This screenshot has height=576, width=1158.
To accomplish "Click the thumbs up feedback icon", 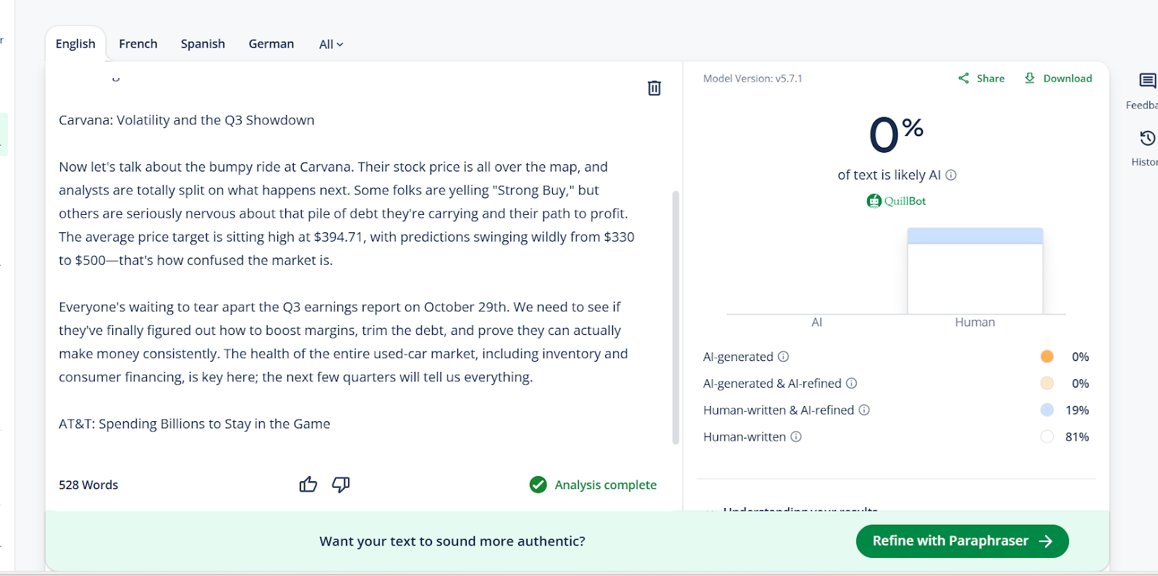I will coord(308,485).
